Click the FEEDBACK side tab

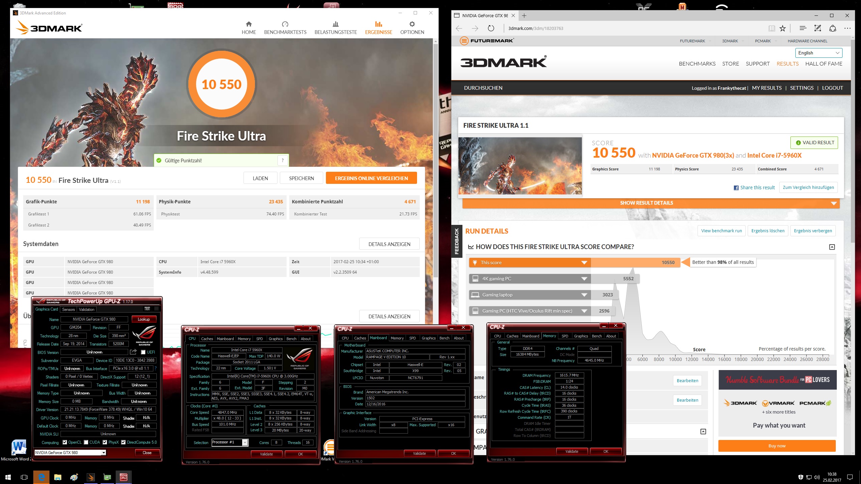(x=457, y=241)
